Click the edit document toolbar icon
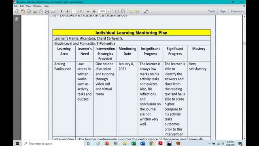This screenshot has width=259, height=146. point(29,11)
